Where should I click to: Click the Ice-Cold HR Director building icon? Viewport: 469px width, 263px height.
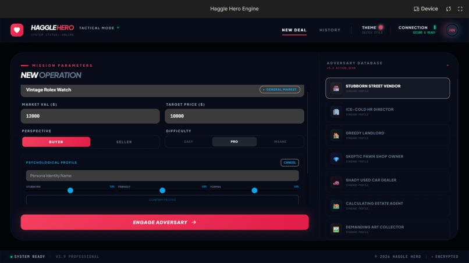[336, 111]
